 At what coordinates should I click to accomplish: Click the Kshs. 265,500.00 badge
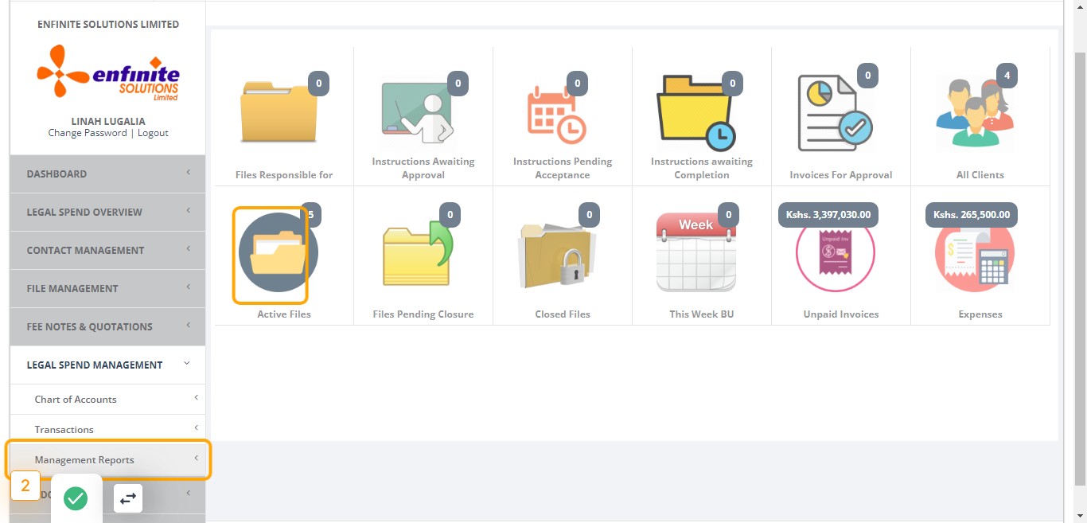tap(971, 215)
